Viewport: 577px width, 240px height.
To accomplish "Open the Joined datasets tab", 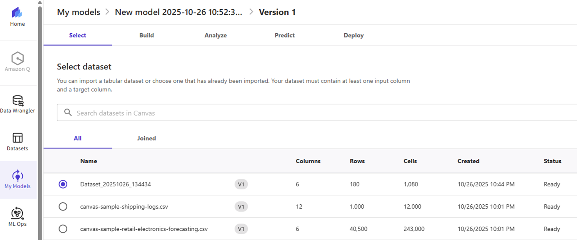I will pos(146,138).
